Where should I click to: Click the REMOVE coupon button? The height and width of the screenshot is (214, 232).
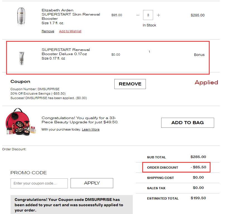[130, 84]
